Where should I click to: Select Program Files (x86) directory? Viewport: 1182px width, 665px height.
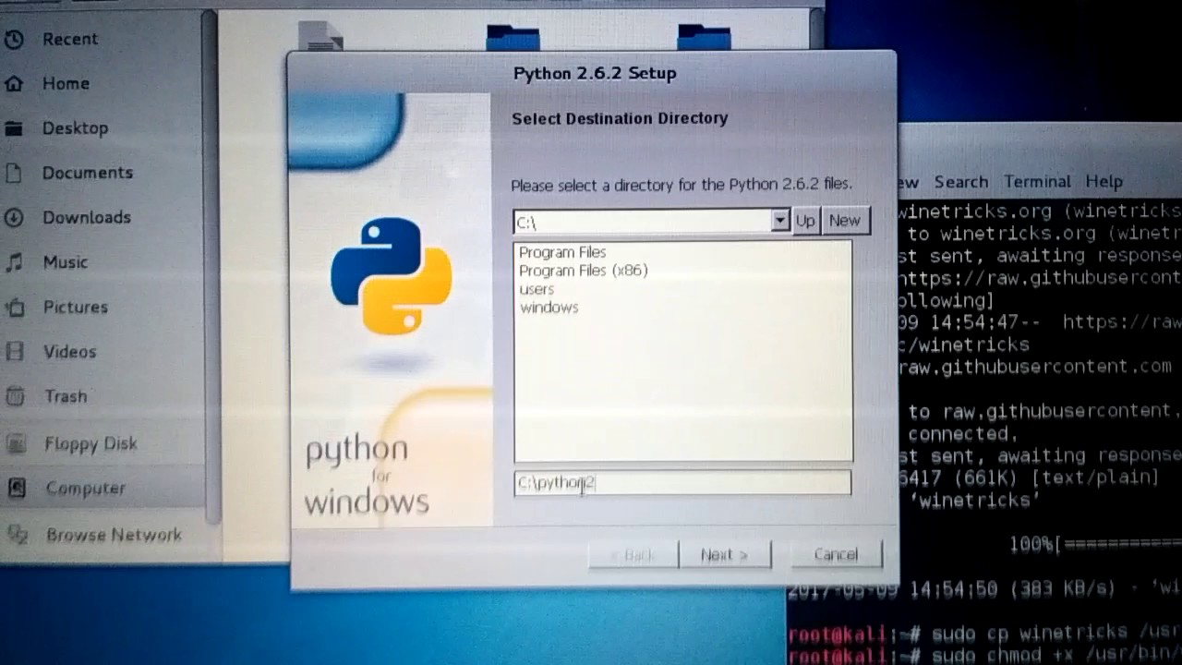[x=584, y=271]
